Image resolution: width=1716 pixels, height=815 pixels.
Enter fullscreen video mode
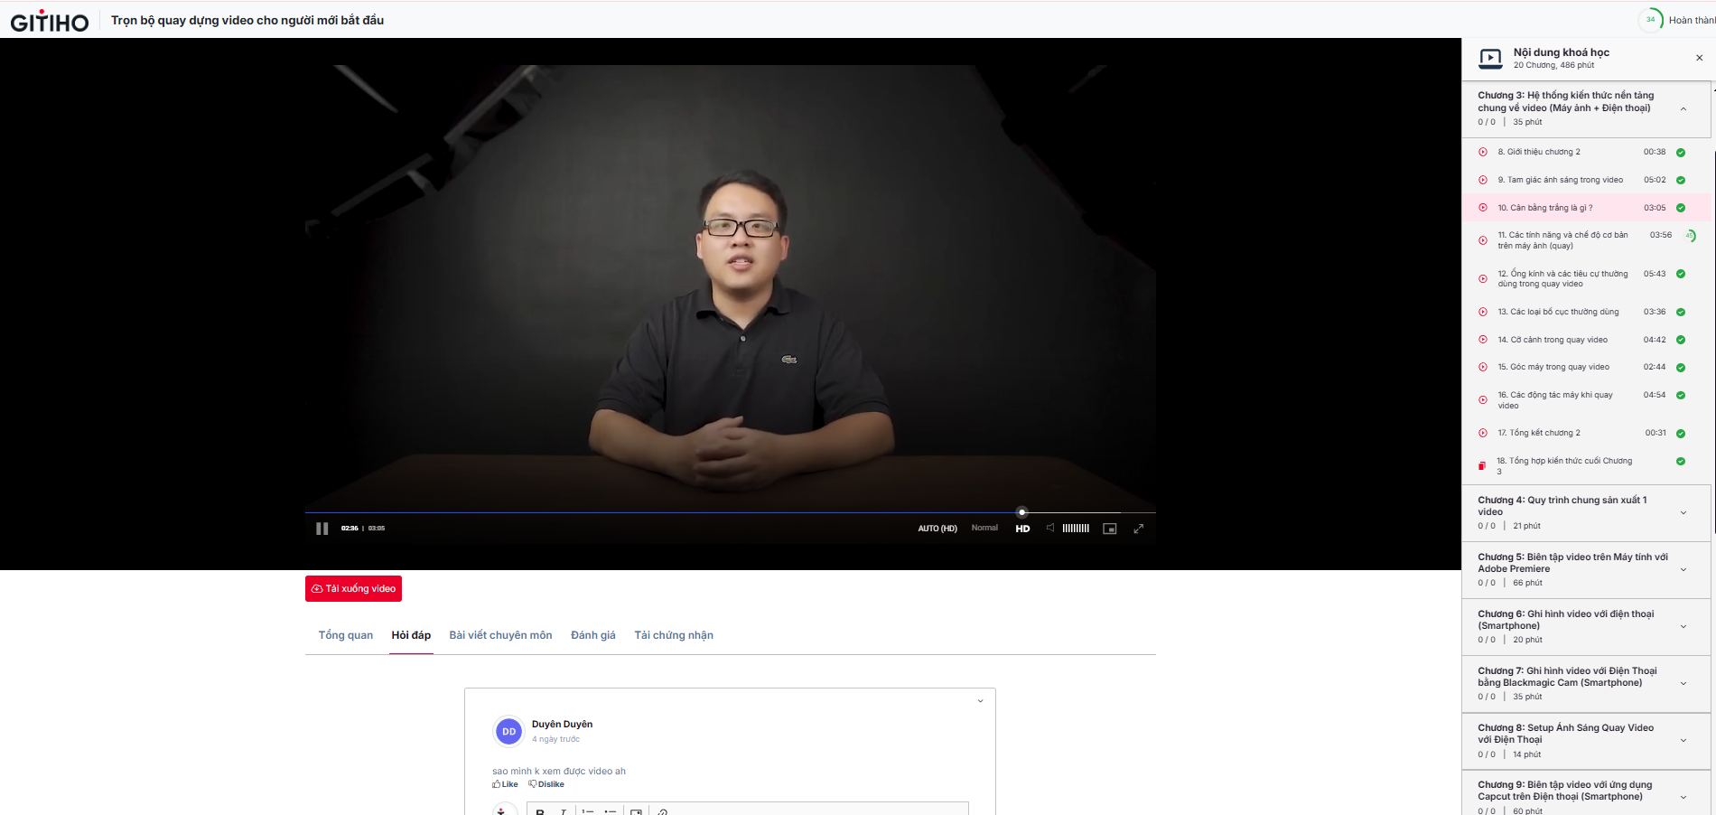click(x=1139, y=529)
